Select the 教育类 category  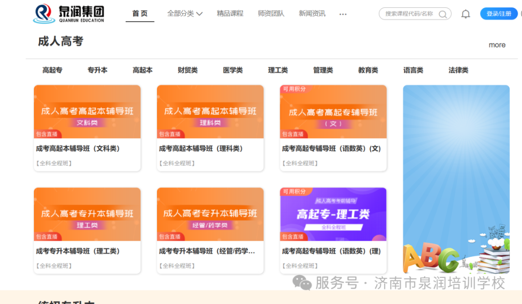pos(368,70)
